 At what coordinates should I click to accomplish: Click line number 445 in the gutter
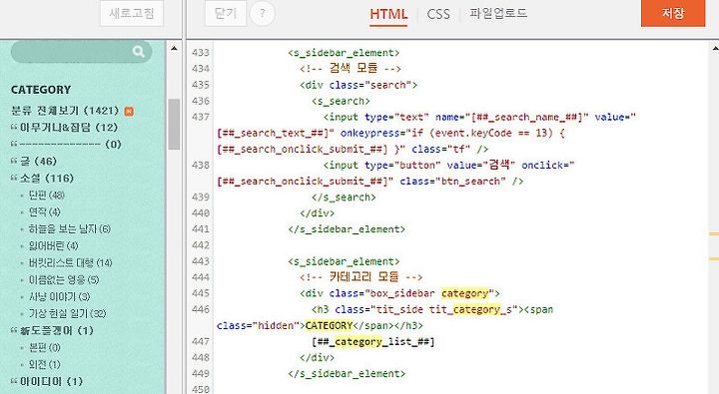pyautogui.click(x=201, y=293)
